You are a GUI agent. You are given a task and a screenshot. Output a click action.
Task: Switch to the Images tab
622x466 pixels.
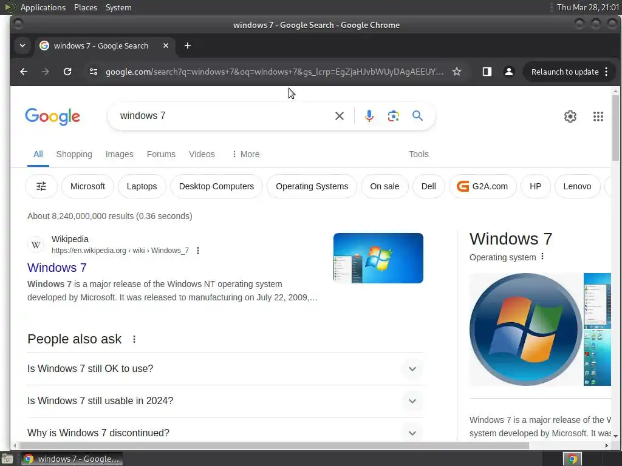click(x=120, y=154)
